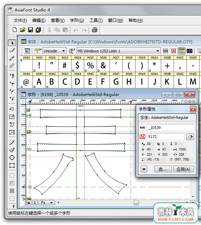Viewport: 201px width, 225px height.
Task: Select glyph cell dollar sign (0024)
Action: pyautogui.click(x=78, y=66)
